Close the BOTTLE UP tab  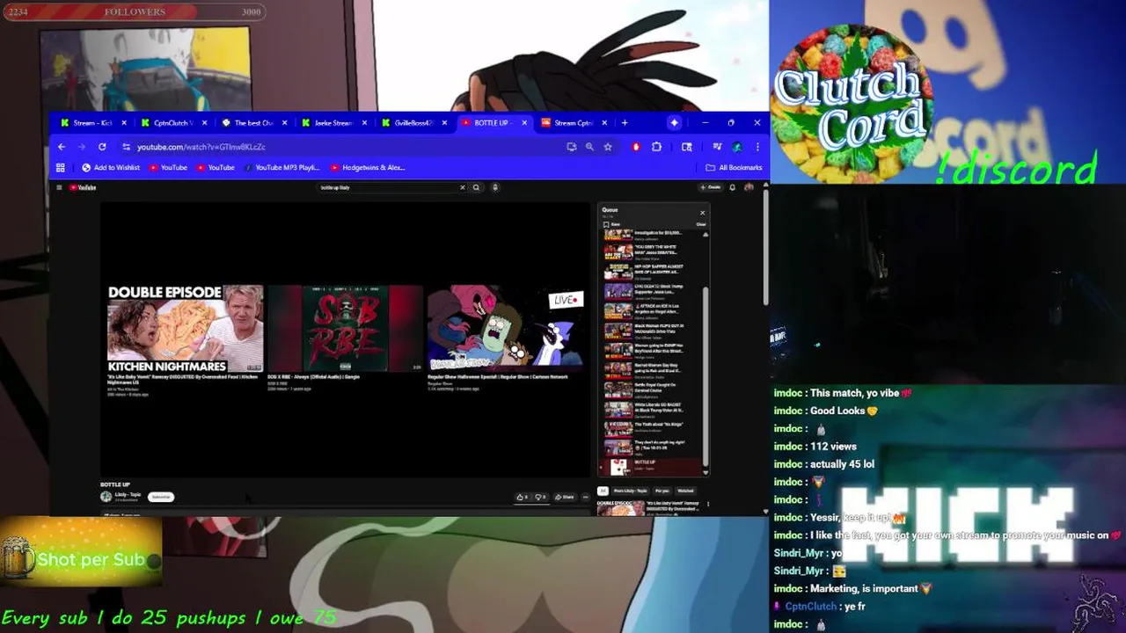coord(524,123)
